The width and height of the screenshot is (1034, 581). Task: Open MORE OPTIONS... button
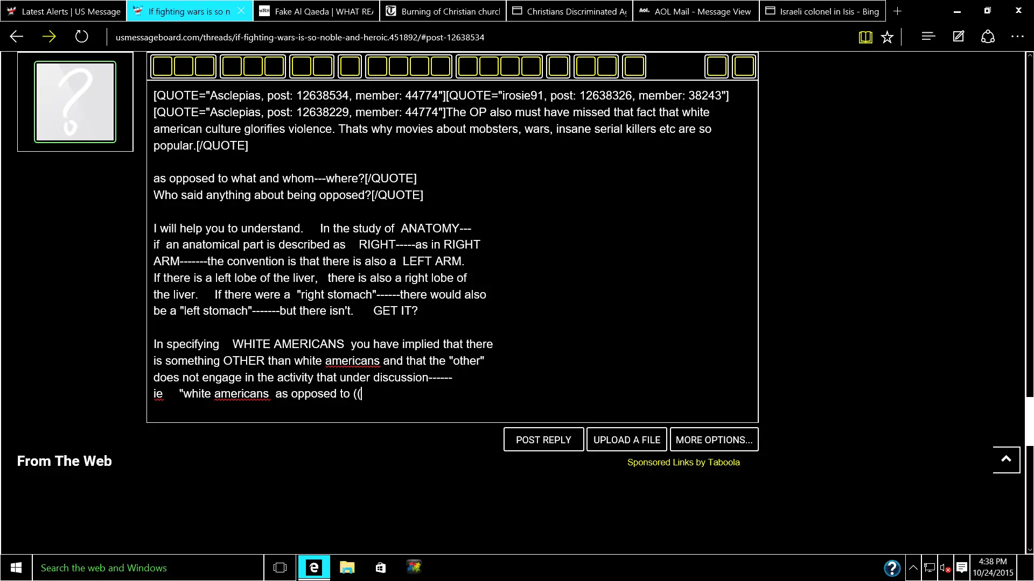[714, 440]
